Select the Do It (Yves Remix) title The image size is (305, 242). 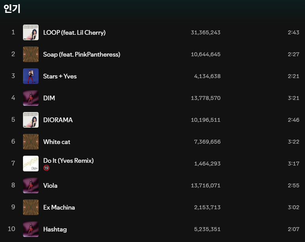pos(69,160)
